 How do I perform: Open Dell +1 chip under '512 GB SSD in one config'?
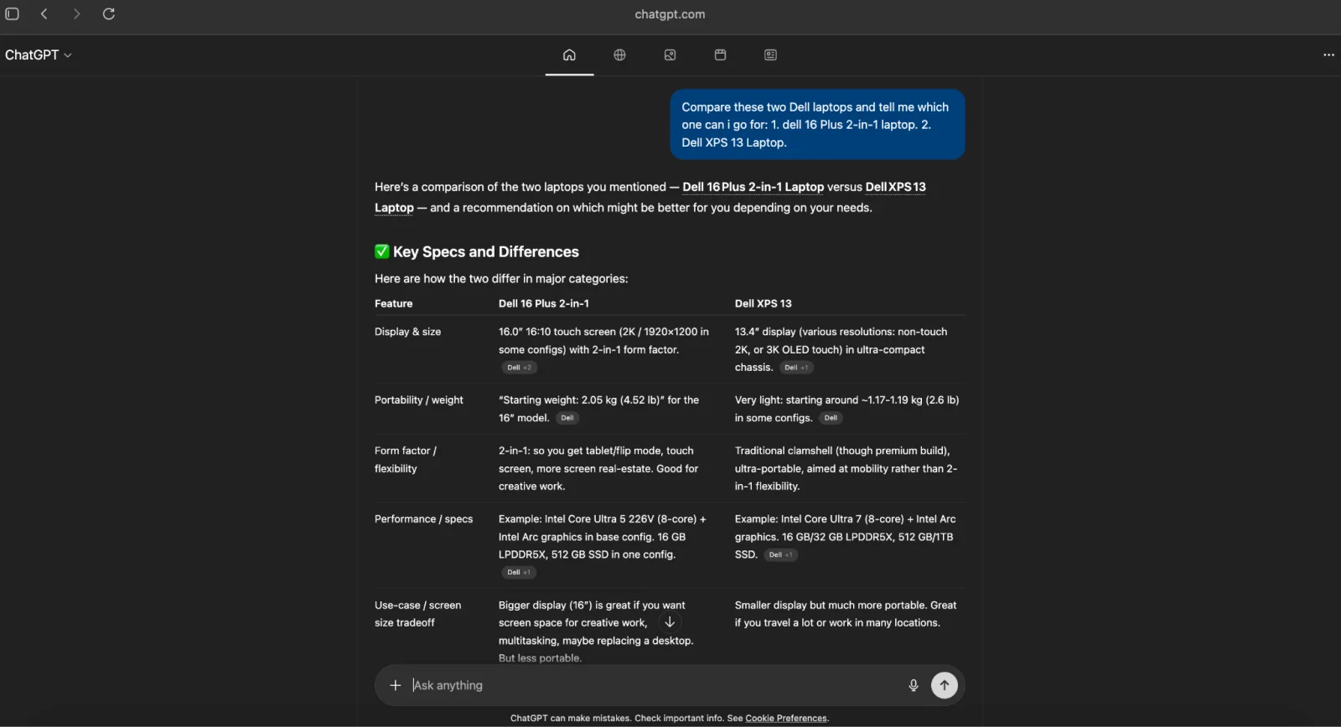[x=519, y=573]
